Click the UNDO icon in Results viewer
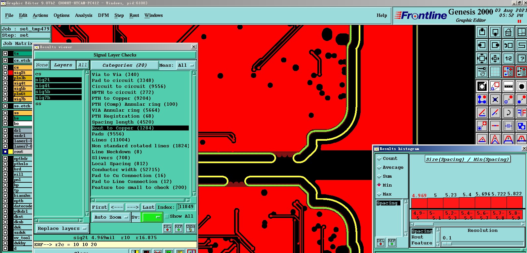The image size is (527, 253). [x=190, y=228]
